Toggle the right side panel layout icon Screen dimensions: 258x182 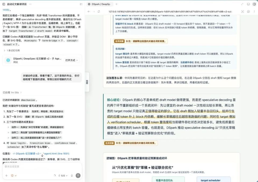[255, 4]
